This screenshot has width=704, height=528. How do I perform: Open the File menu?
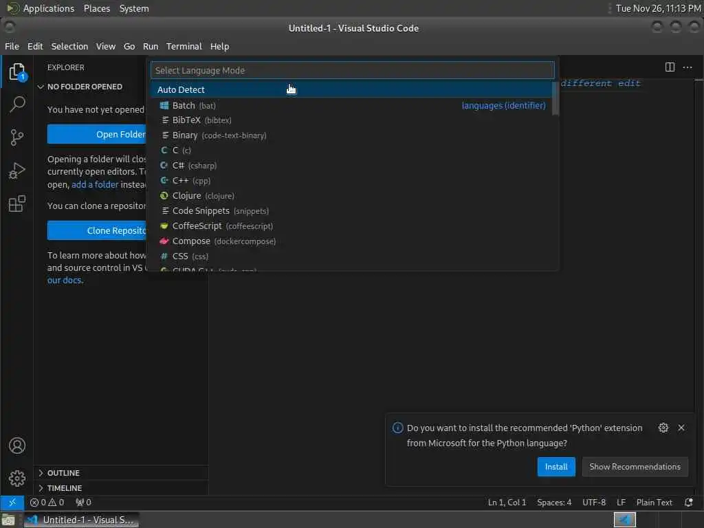pos(12,46)
